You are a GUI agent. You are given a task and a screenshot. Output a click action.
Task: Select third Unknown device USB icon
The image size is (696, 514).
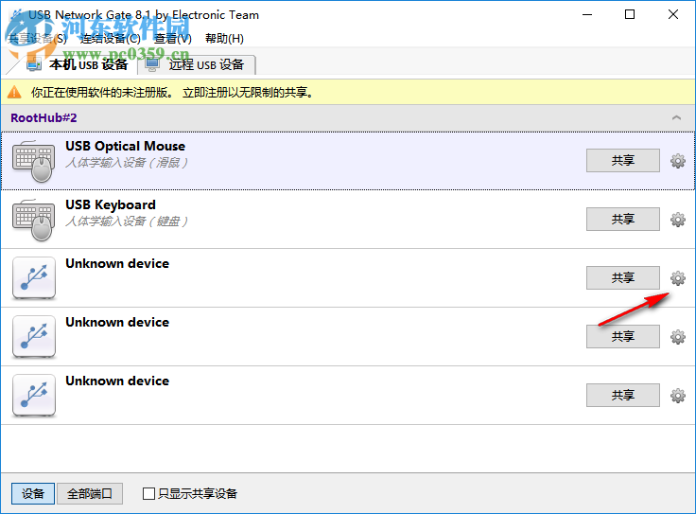(34, 396)
